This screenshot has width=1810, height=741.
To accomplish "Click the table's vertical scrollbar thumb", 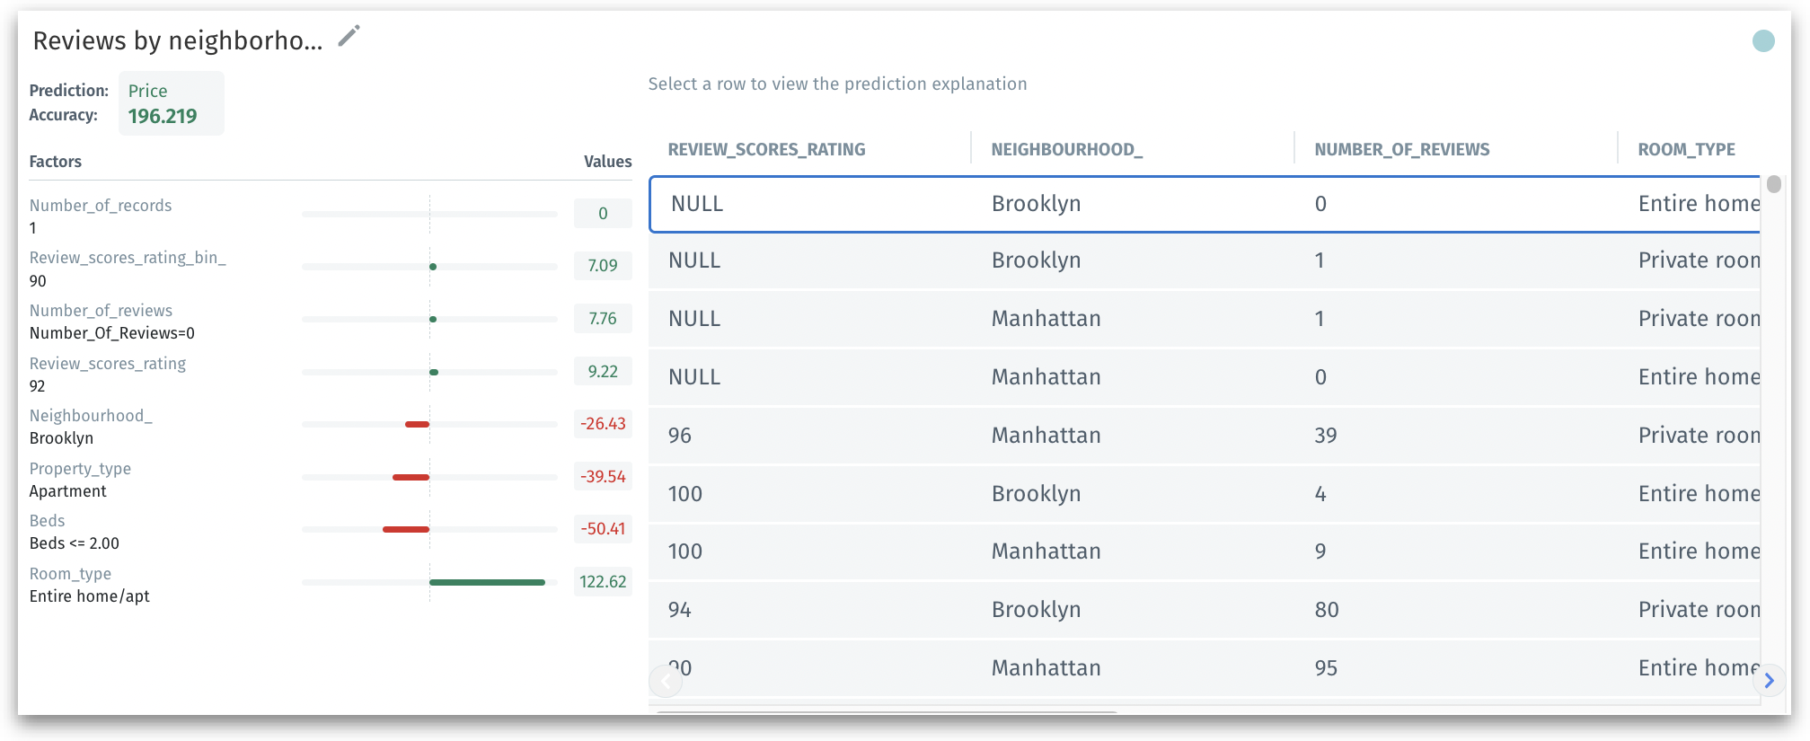I will pyautogui.click(x=1773, y=185).
